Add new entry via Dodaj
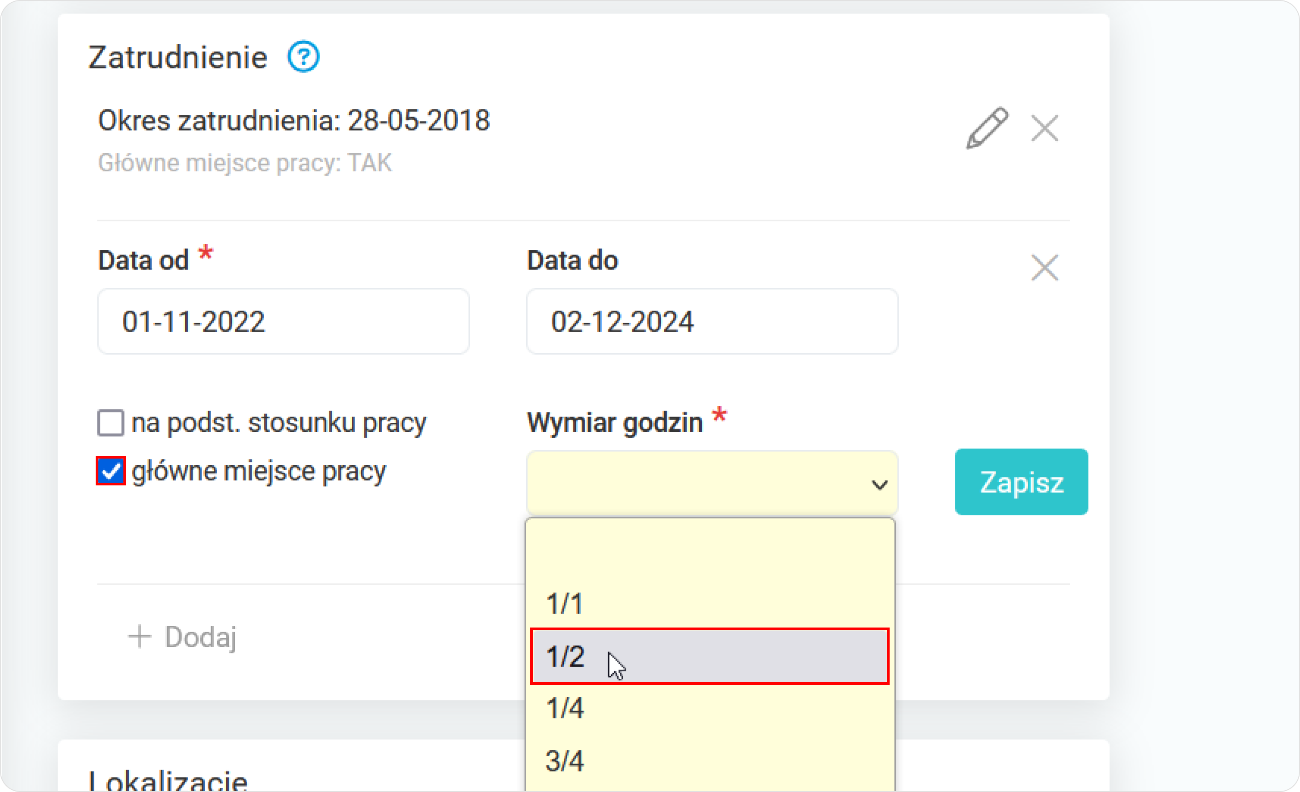Viewport: 1300px width, 792px height. (x=182, y=637)
